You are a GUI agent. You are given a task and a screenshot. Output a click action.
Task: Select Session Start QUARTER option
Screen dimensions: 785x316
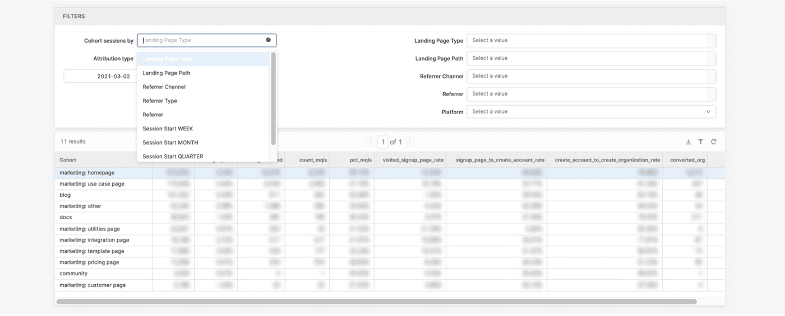(173, 157)
